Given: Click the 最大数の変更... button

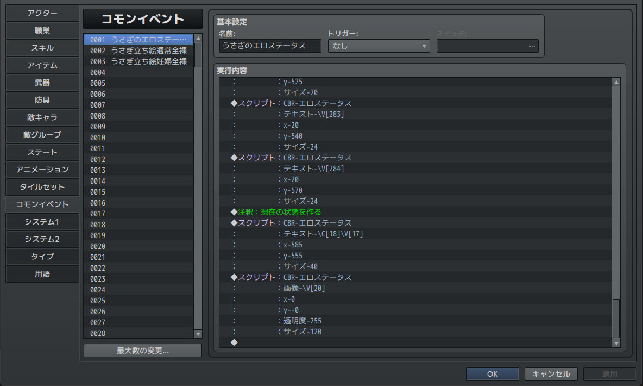Looking at the screenshot, I should (143, 351).
